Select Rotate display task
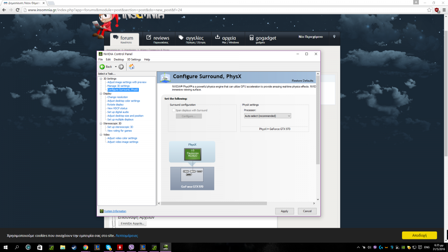This screenshot has width=448, height=252. click(115, 105)
